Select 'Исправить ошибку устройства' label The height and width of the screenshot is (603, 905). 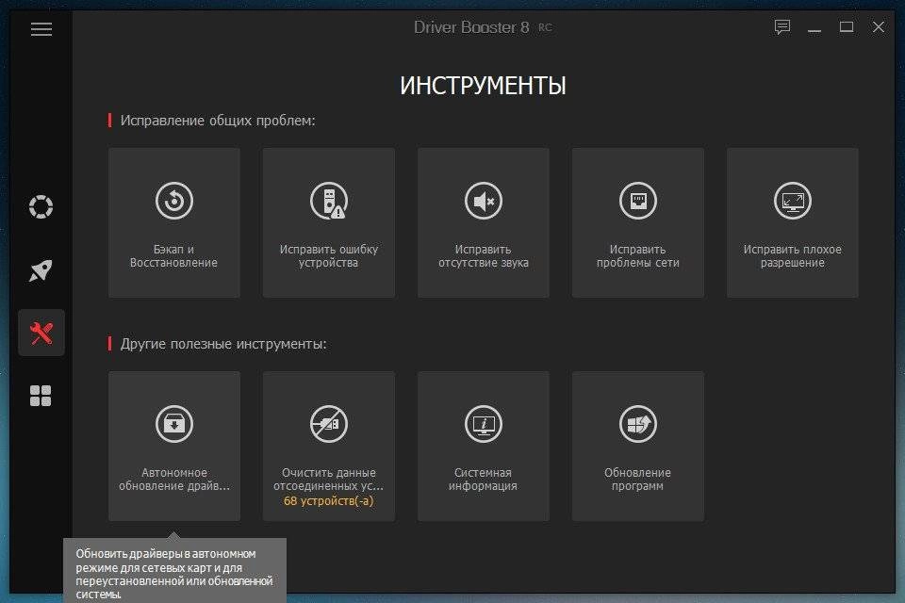328,255
